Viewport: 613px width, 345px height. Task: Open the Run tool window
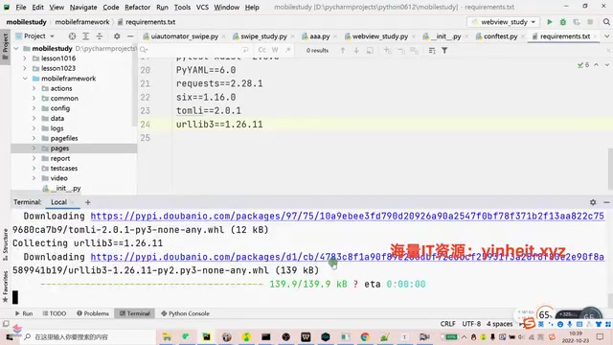[x=24, y=313]
